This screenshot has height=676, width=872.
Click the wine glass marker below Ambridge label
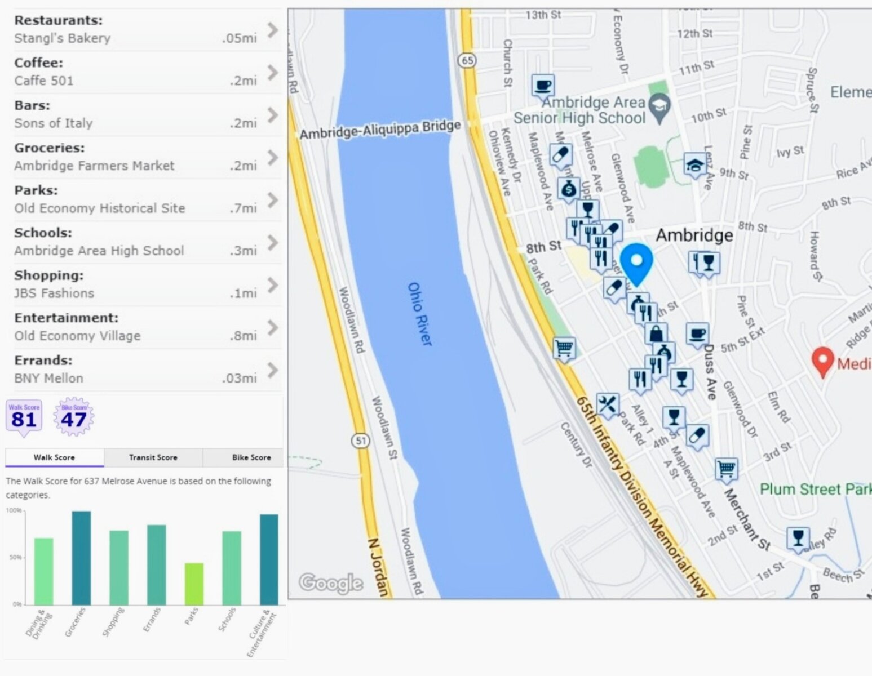tap(709, 263)
